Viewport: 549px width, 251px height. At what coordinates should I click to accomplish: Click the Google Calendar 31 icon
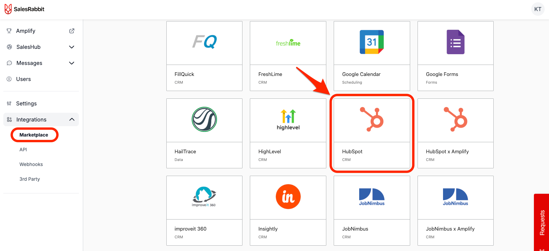(x=372, y=42)
